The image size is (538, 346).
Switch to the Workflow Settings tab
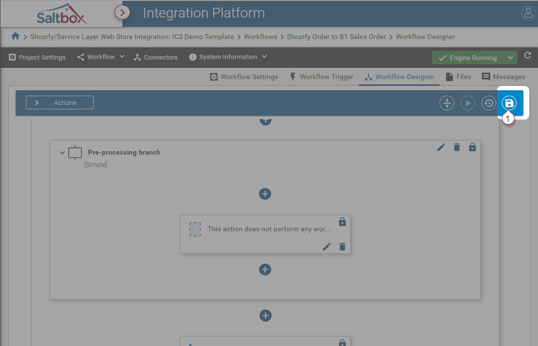pyautogui.click(x=244, y=77)
